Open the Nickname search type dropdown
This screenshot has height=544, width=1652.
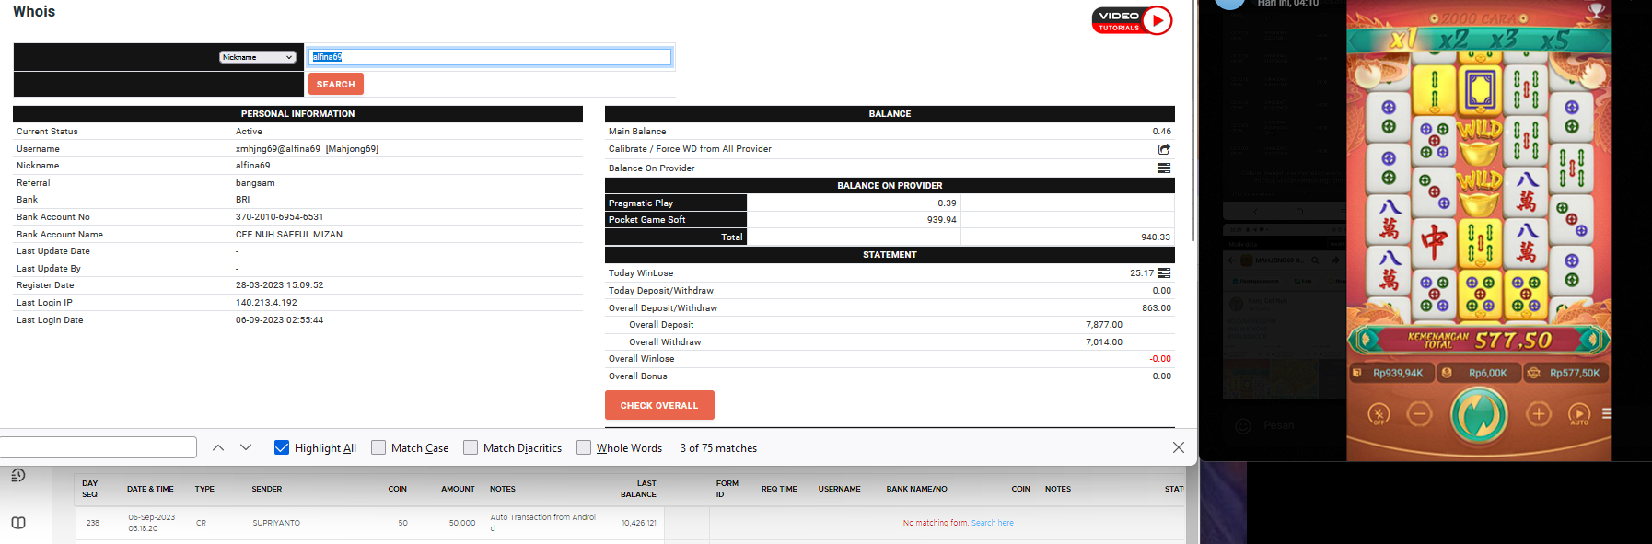click(x=258, y=57)
